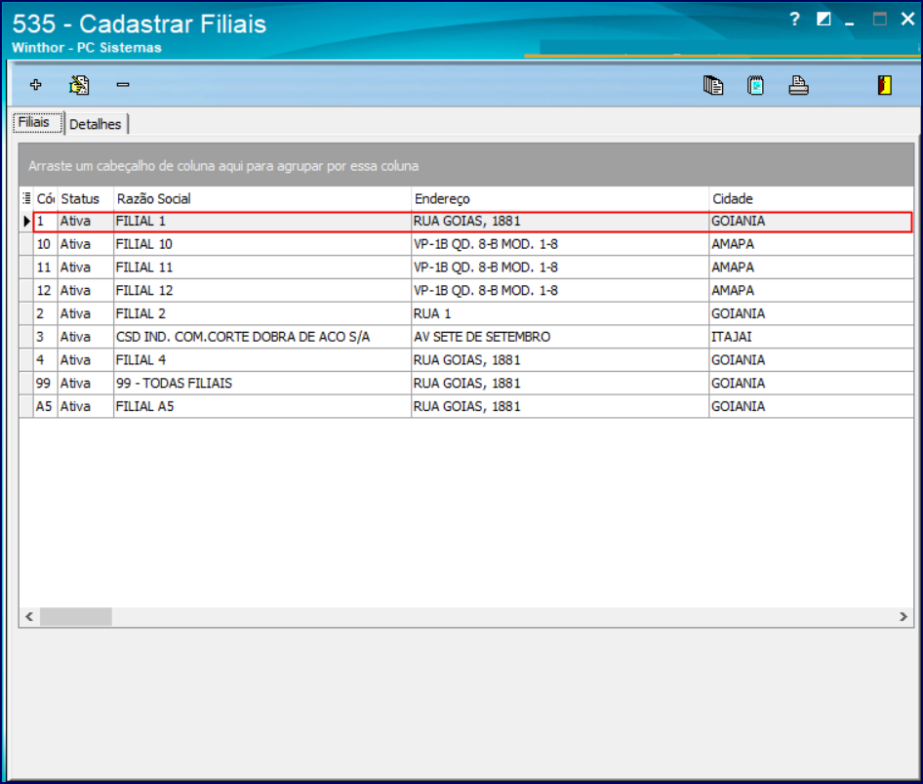Click the printer icon
This screenshot has height=784, width=923.
coord(798,85)
